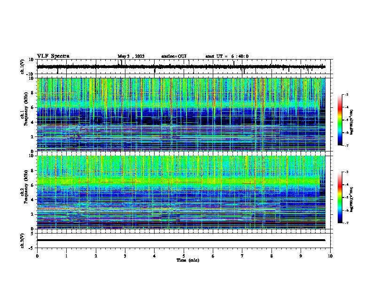Click the "8" tick on ch.1 frequency axis
The height and width of the screenshot is (287, 372).
click(32, 93)
